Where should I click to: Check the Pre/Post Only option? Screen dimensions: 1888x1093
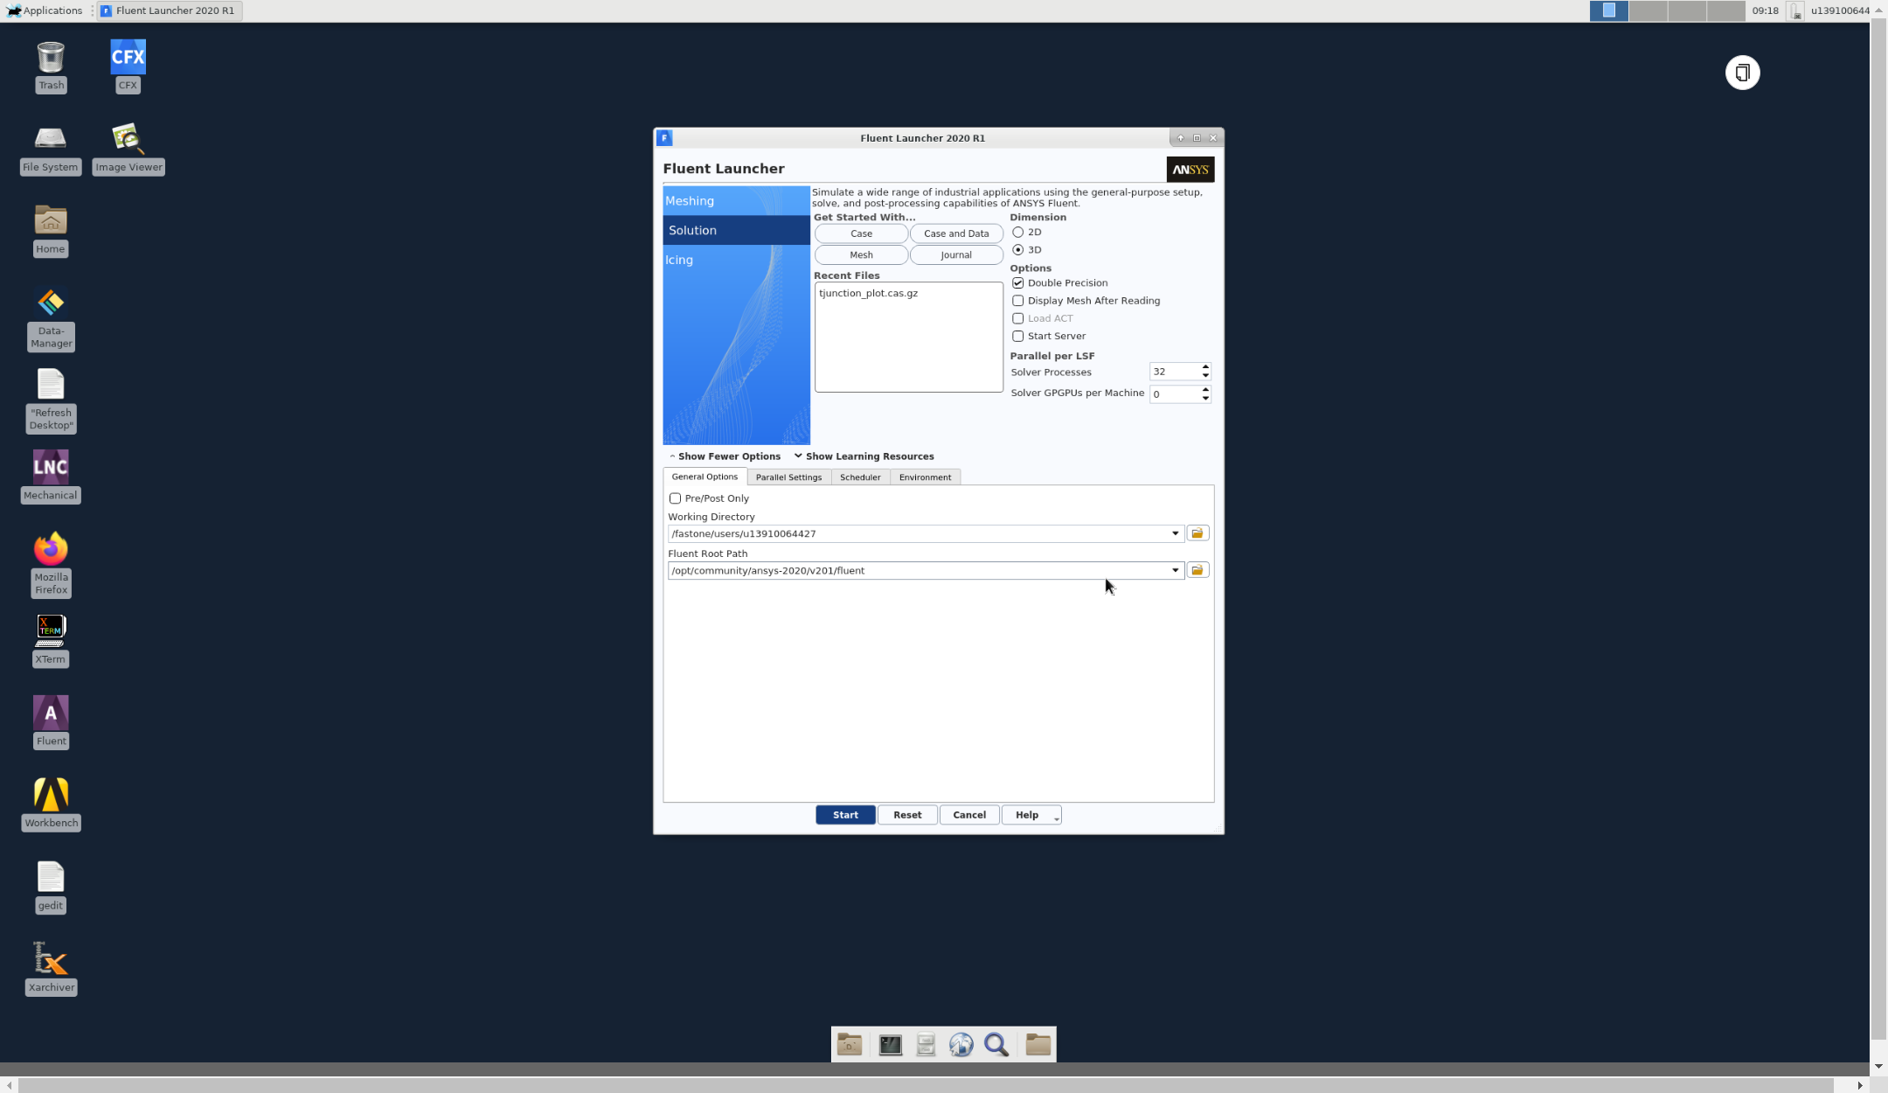pos(675,498)
